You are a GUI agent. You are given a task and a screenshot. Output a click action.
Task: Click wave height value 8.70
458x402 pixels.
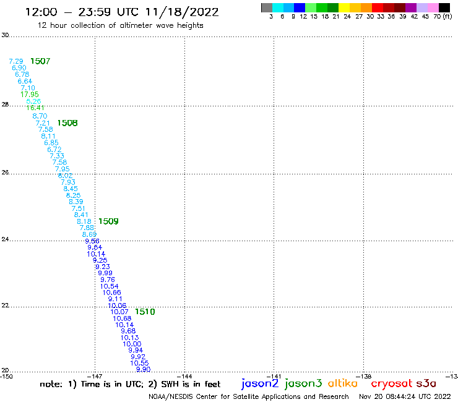point(40,116)
